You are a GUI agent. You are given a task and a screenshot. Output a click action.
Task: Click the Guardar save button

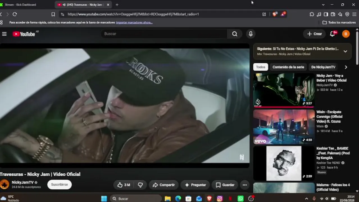click(x=225, y=185)
